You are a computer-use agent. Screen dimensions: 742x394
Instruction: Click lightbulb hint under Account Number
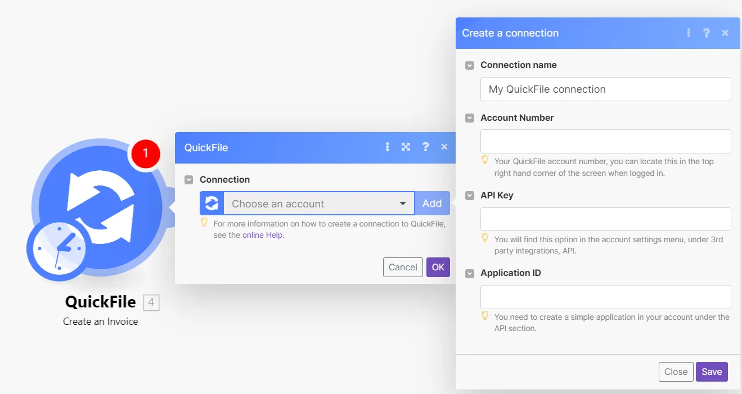point(485,160)
